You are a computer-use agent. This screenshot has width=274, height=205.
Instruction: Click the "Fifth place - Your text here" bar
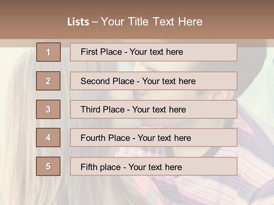click(x=154, y=166)
